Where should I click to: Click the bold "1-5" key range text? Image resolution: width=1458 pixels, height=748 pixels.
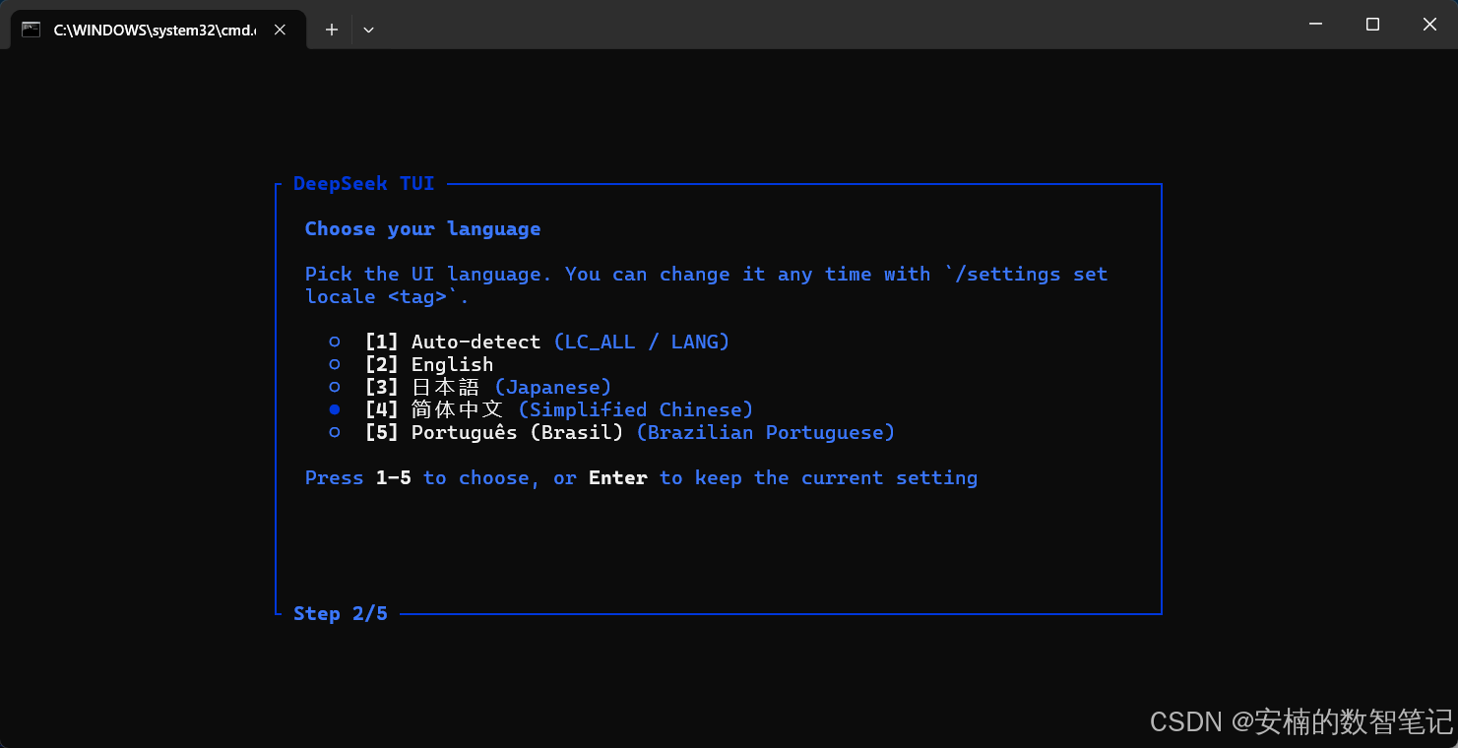point(394,478)
